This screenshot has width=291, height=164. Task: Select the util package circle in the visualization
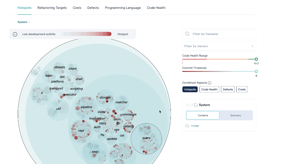coord(58,108)
